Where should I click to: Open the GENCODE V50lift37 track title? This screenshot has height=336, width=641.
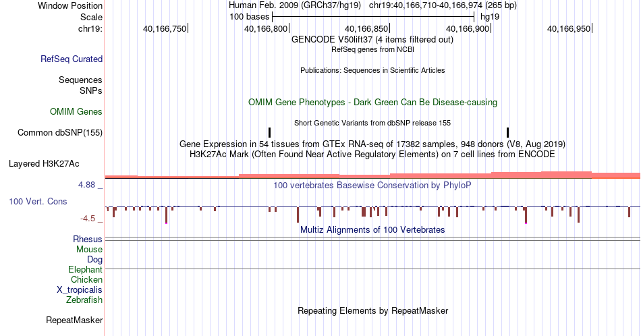372,40
